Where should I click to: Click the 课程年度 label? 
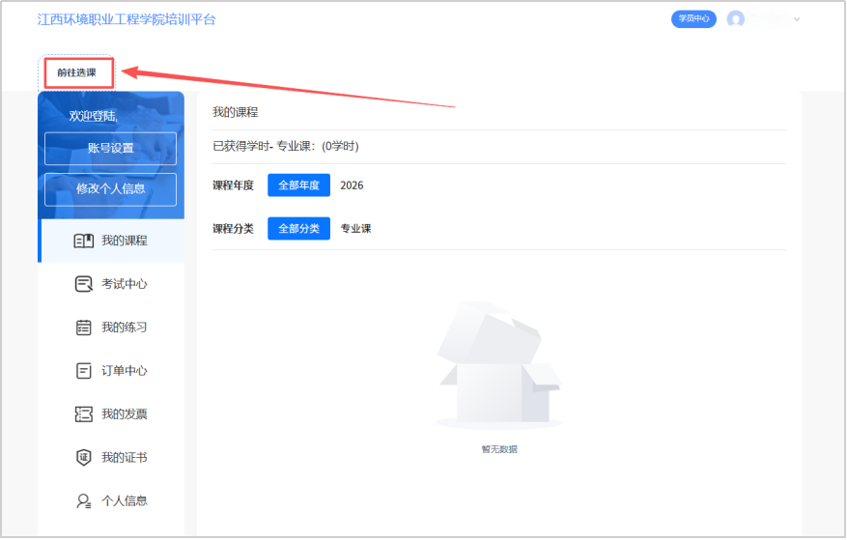coord(233,185)
